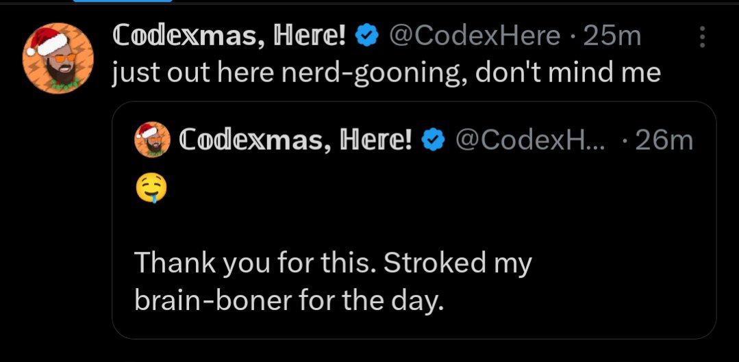This screenshot has width=739, height=362.
Task: Click the large Santa-hat profile avatar
Action: [x=58, y=58]
